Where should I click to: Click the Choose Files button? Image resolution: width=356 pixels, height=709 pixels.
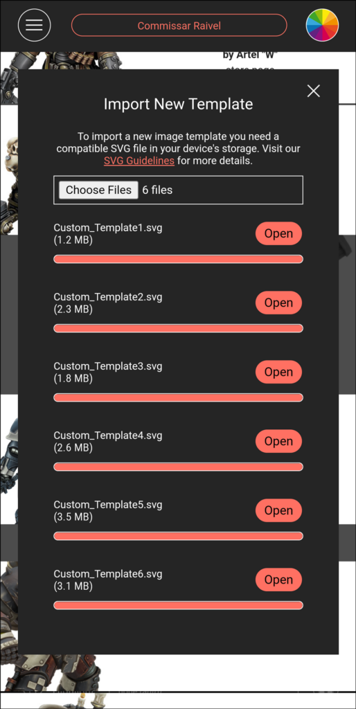point(98,190)
